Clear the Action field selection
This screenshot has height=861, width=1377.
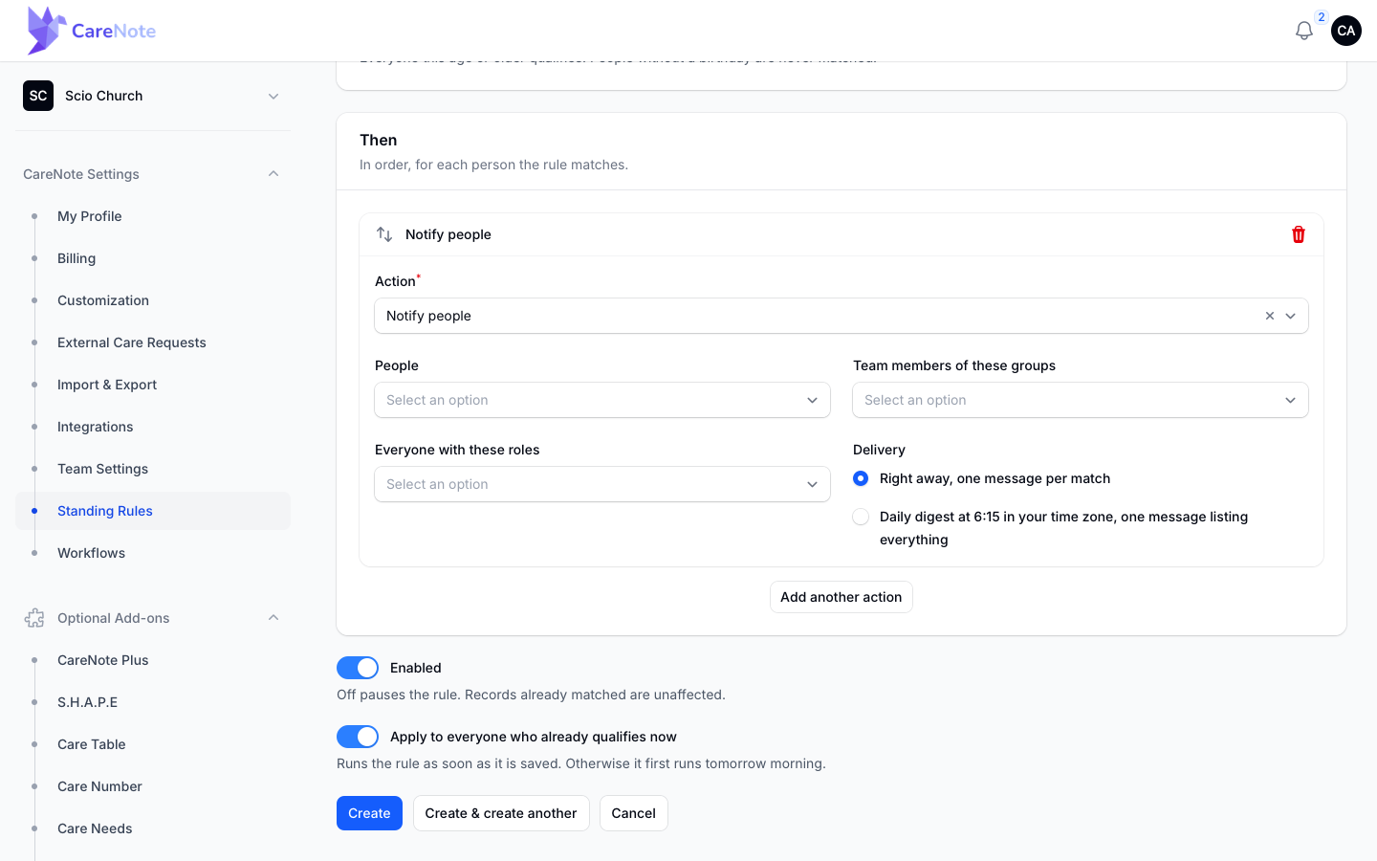(1270, 316)
